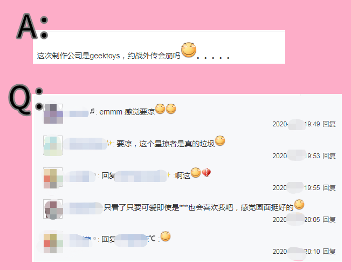Image resolution: width=351 pixels, height=270 pixels.
Task: Click the broken heart emoji after 啊这
Action: point(206,172)
